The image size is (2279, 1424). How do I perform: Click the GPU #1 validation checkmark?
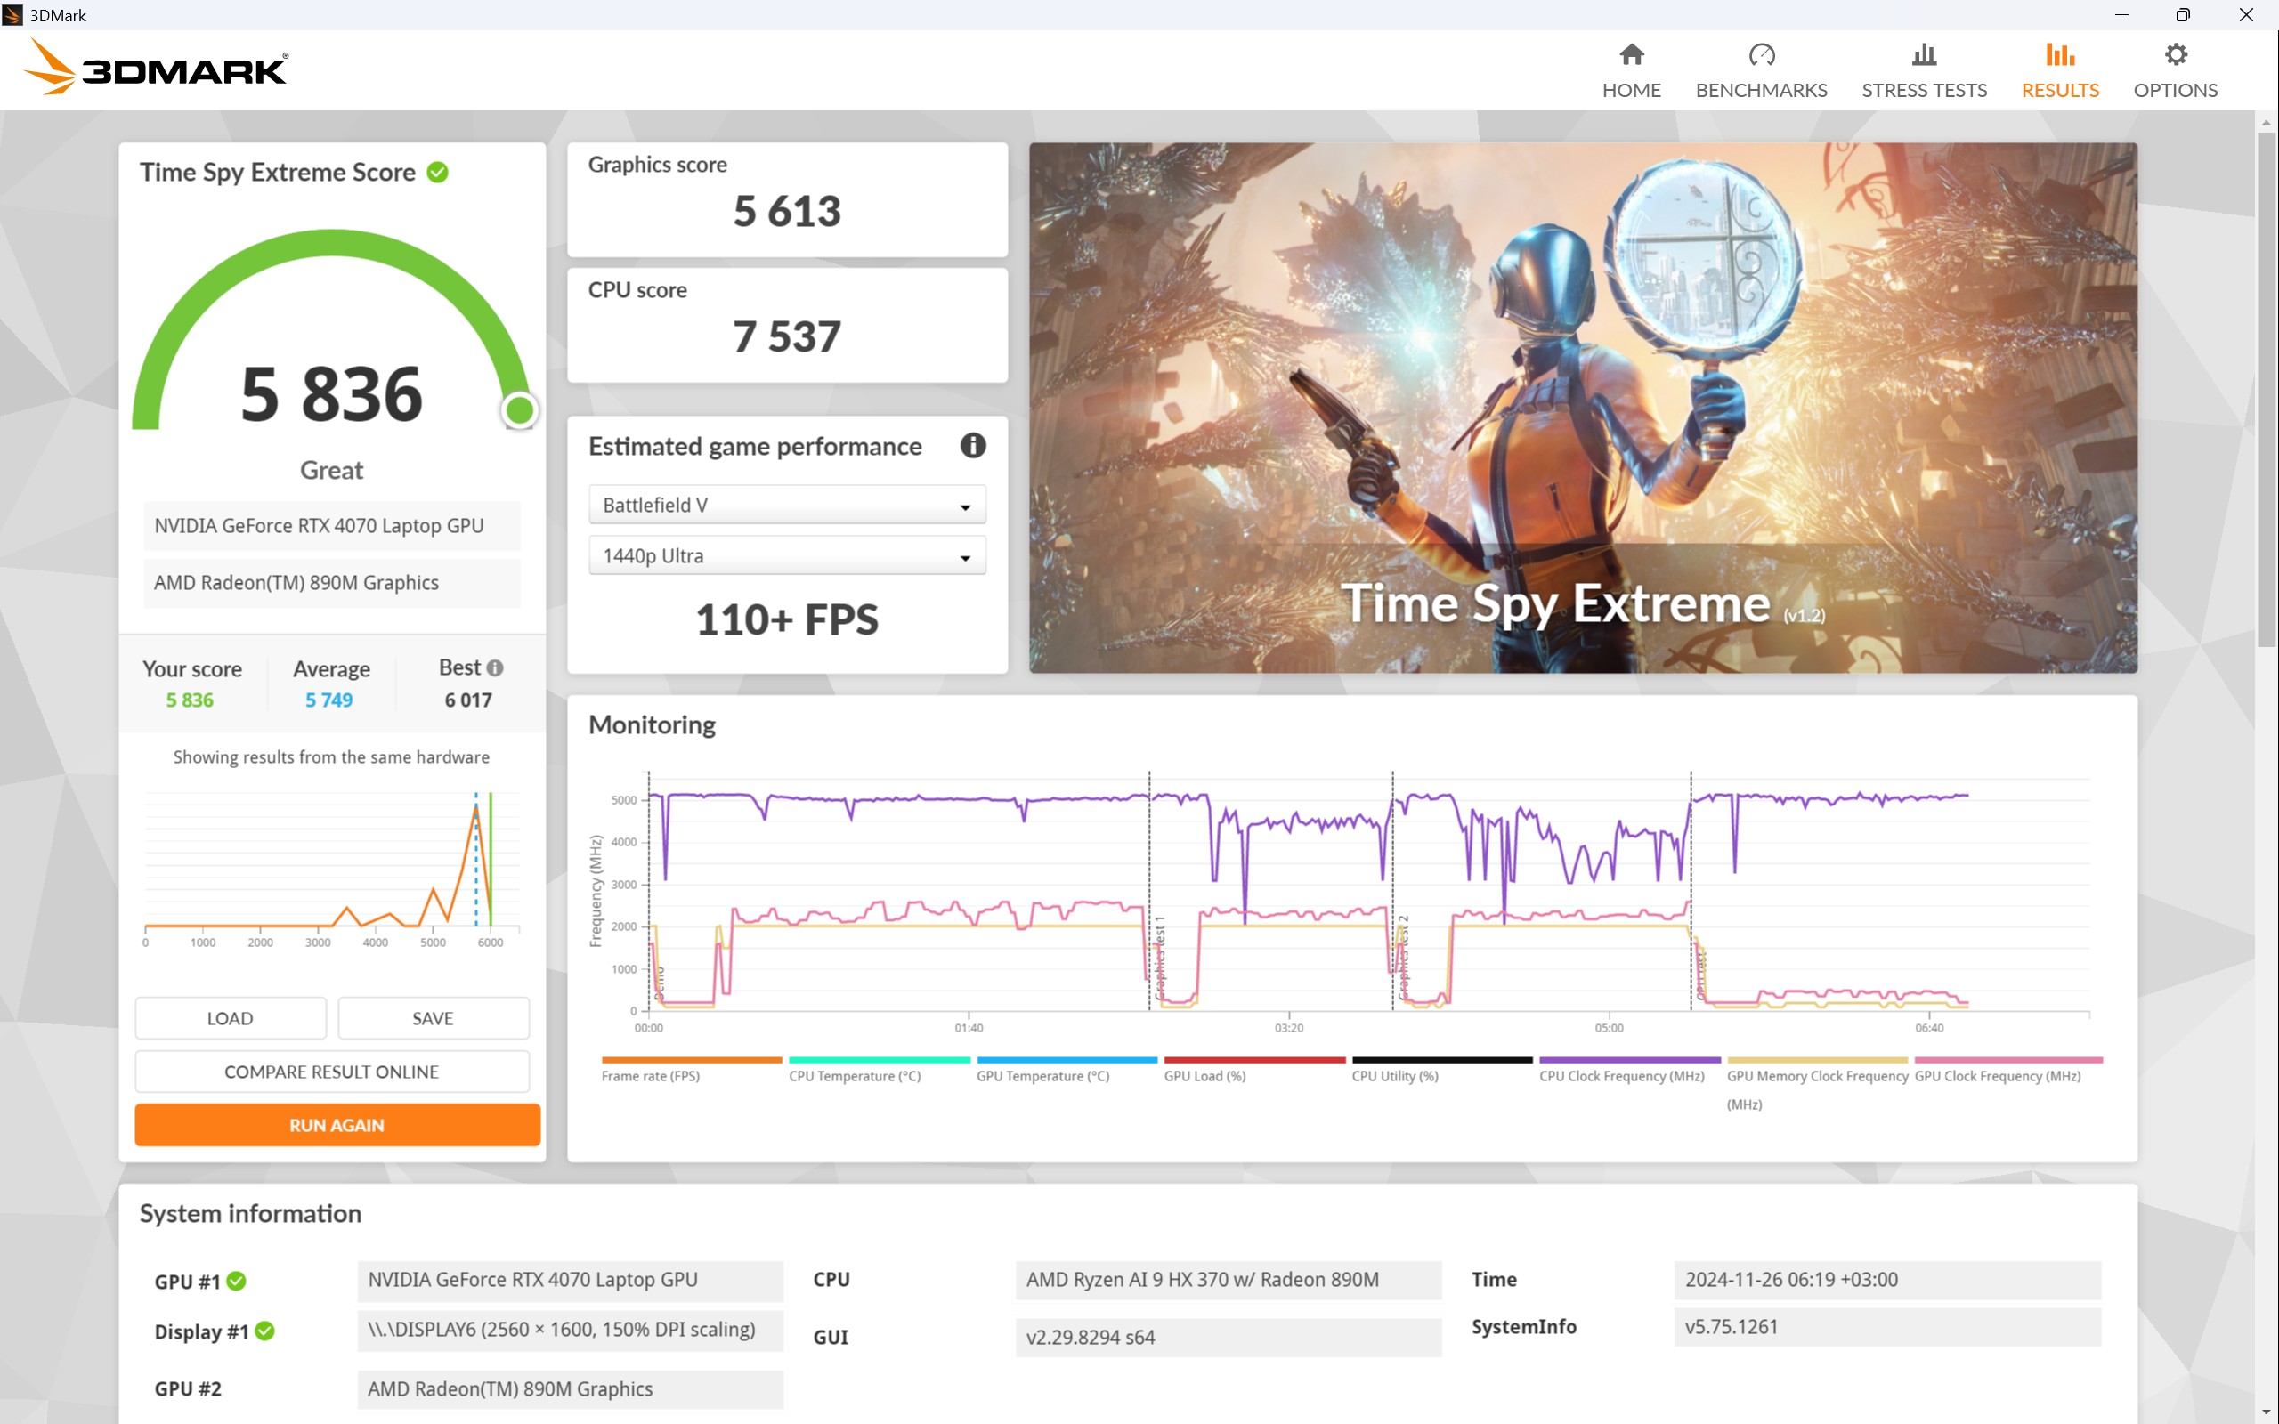coord(237,1281)
